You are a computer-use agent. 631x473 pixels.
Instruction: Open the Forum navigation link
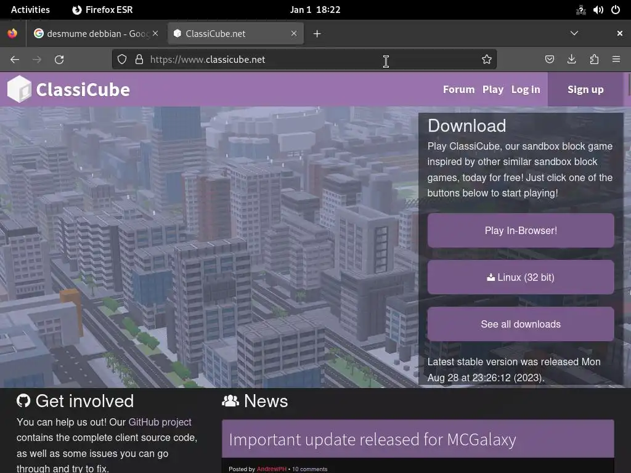point(458,89)
